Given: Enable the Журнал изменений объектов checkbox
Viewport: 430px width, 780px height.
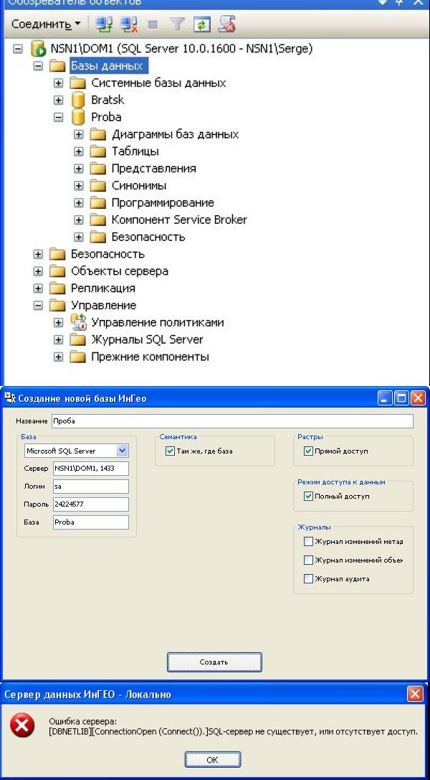Looking at the screenshot, I should (x=308, y=560).
